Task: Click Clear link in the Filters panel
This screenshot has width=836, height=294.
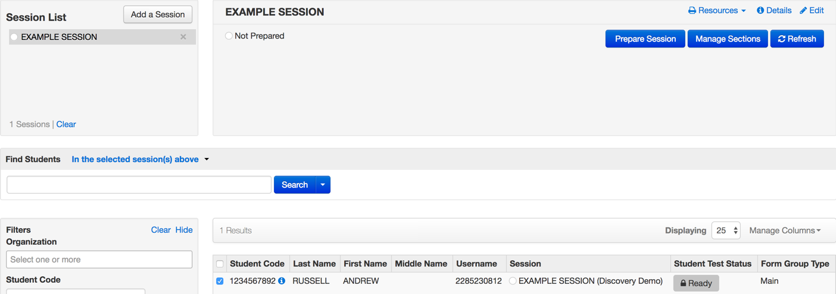Action: (x=160, y=230)
